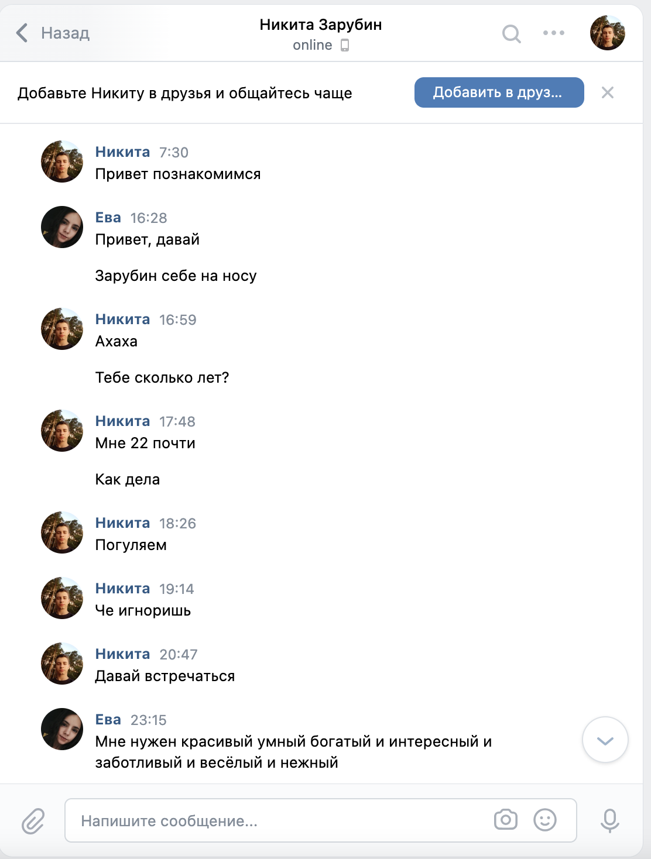Click the back arrow chevron icon
Image resolution: width=651 pixels, height=859 pixels.
[x=22, y=33]
